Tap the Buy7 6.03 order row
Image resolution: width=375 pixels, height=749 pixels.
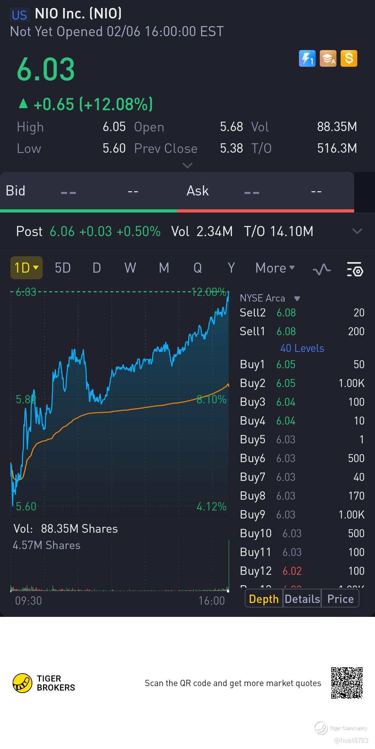[x=302, y=477]
